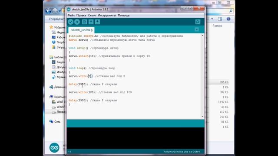Image resolution: width=278 pixels, height=156 pixels.
Task: Save the sketch with the Save icon
Action: pos(97,22)
